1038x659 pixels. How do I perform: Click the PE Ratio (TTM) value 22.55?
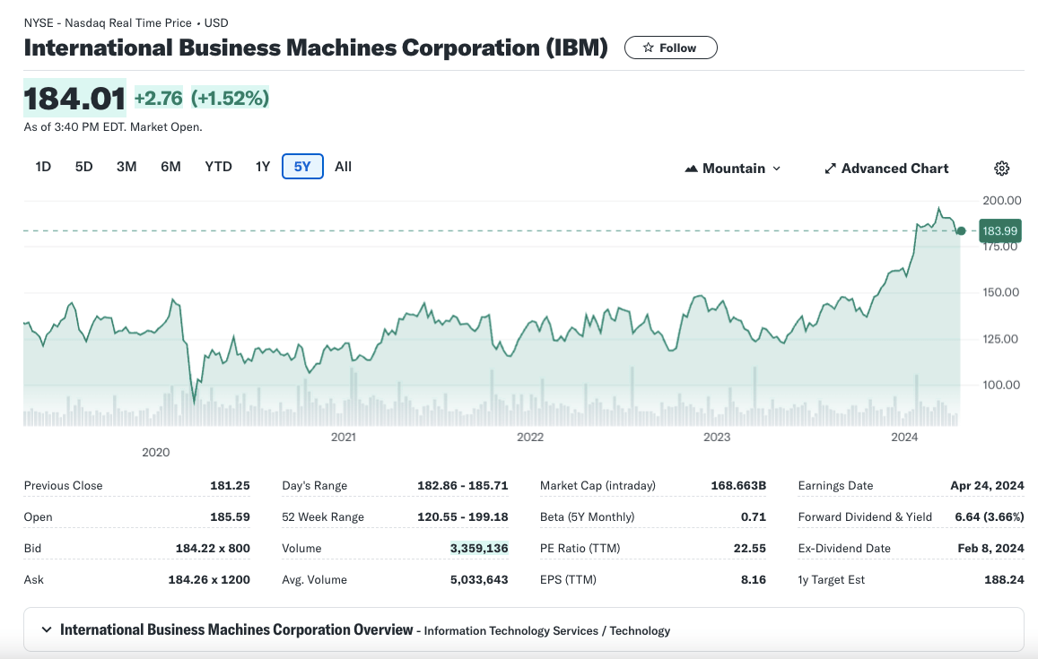tap(749, 548)
